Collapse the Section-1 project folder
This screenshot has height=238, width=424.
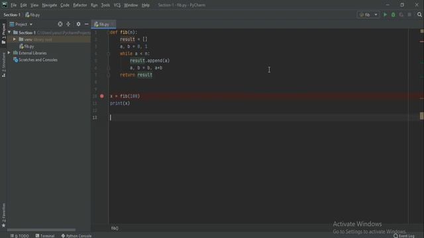[9, 32]
